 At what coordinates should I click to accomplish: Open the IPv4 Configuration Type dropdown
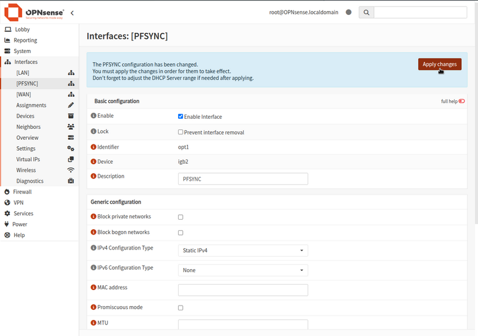243,251
